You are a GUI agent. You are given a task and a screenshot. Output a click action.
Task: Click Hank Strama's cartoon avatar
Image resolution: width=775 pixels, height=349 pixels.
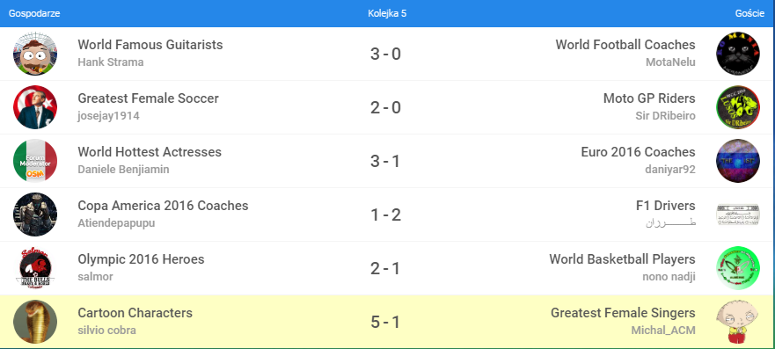(35, 54)
